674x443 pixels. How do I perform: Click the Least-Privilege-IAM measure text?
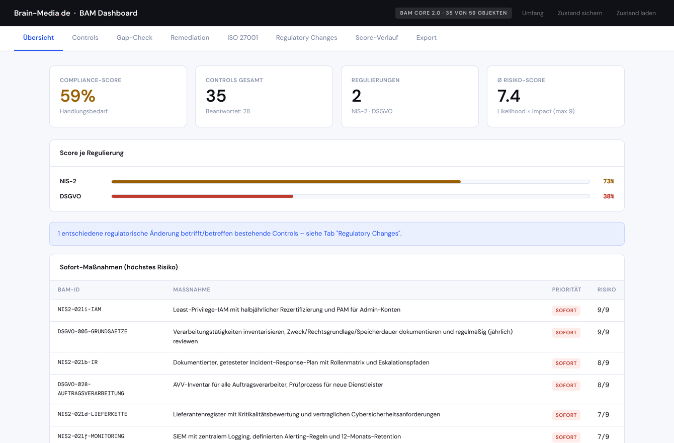[x=287, y=310]
